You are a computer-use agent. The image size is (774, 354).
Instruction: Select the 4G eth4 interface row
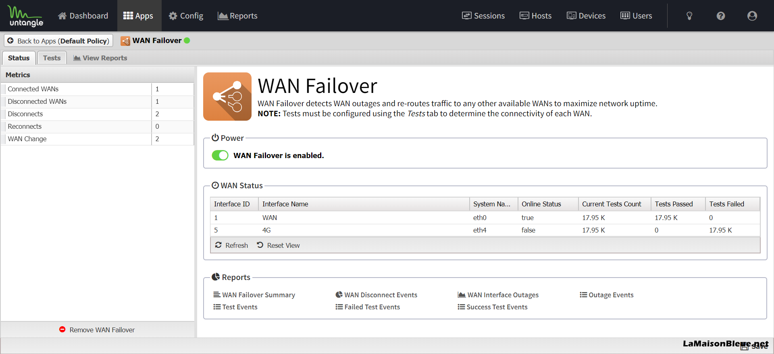click(x=485, y=230)
